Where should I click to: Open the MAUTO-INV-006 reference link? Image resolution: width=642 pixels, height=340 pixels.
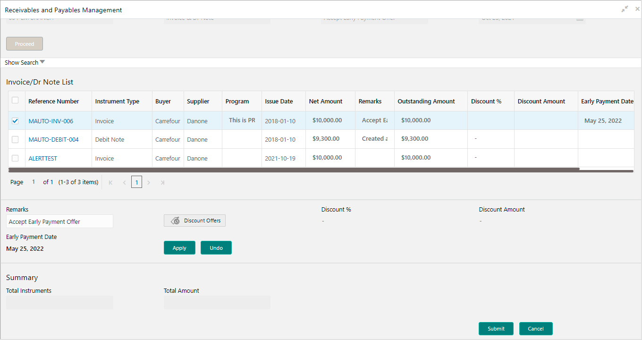pyautogui.click(x=51, y=121)
